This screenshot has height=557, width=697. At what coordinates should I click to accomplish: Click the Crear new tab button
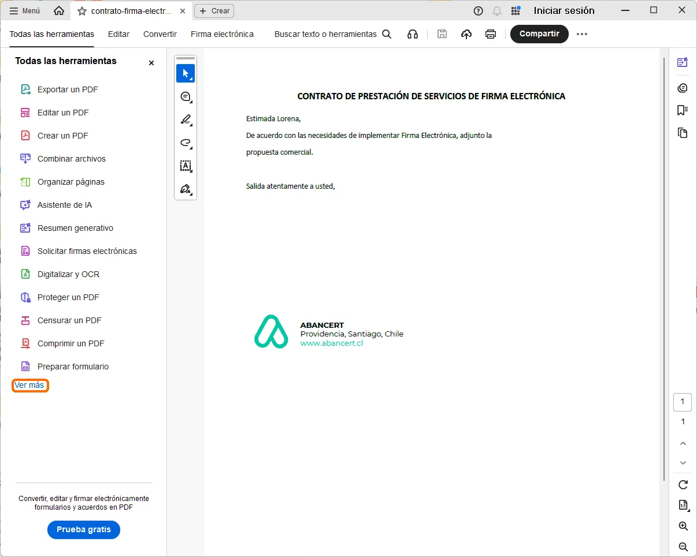coord(214,10)
